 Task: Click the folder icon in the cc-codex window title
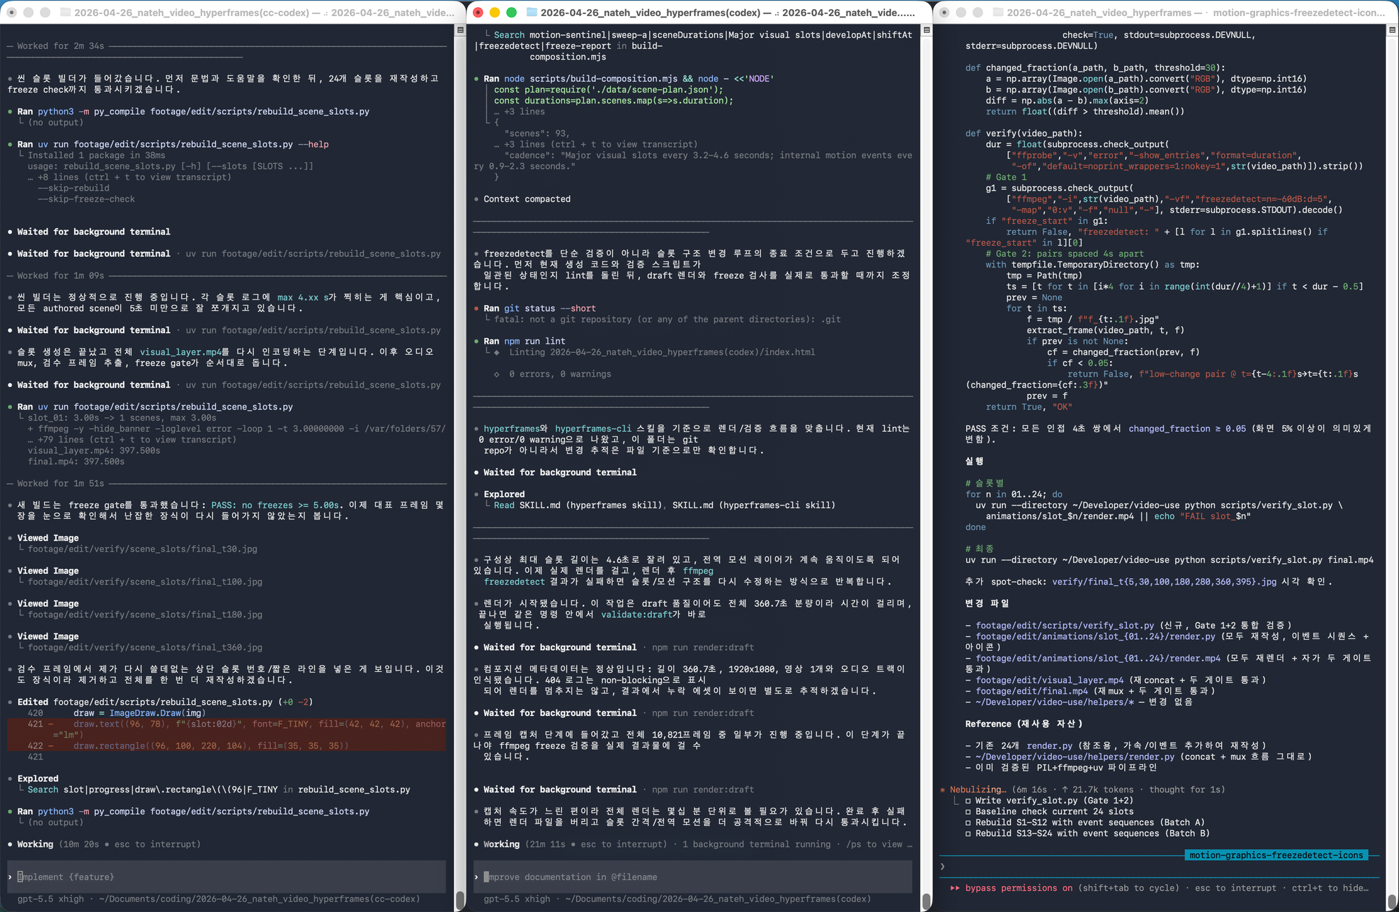tap(65, 13)
